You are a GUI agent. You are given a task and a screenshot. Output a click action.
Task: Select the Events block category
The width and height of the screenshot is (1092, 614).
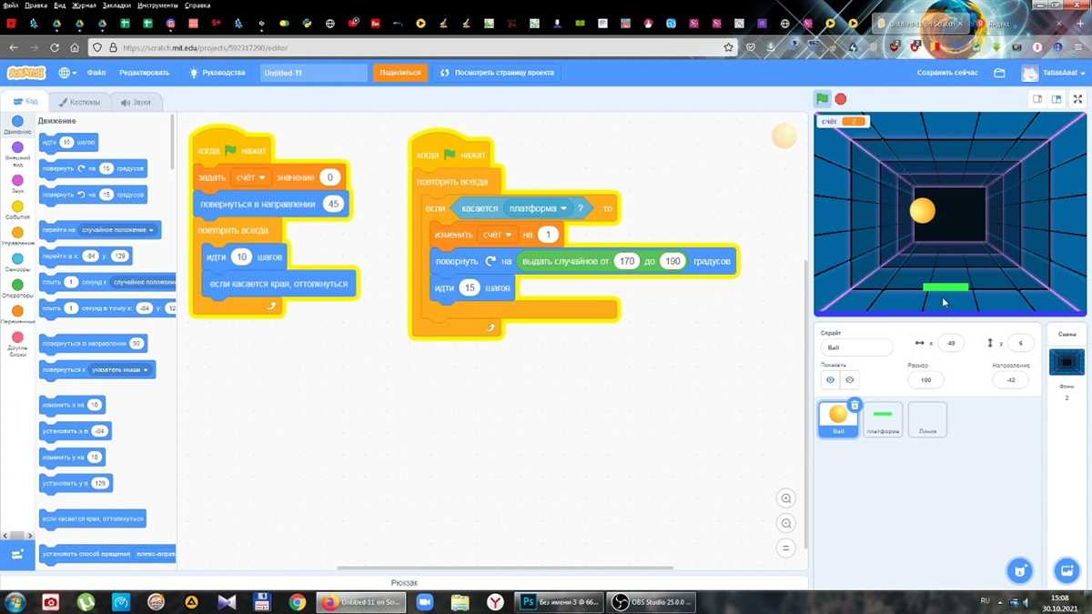17,211
